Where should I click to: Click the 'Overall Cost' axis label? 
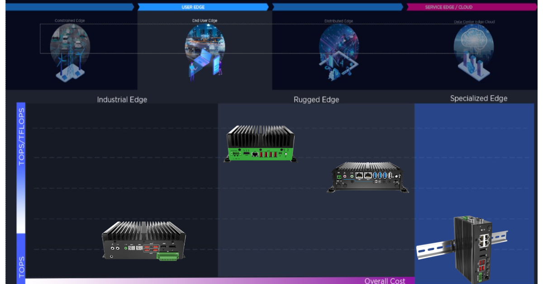tap(385, 281)
